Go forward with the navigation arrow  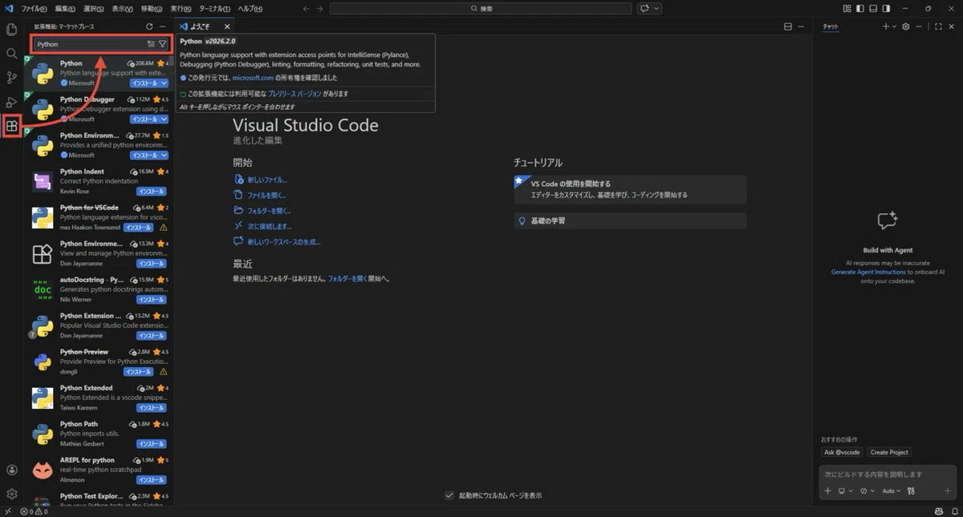coord(320,8)
